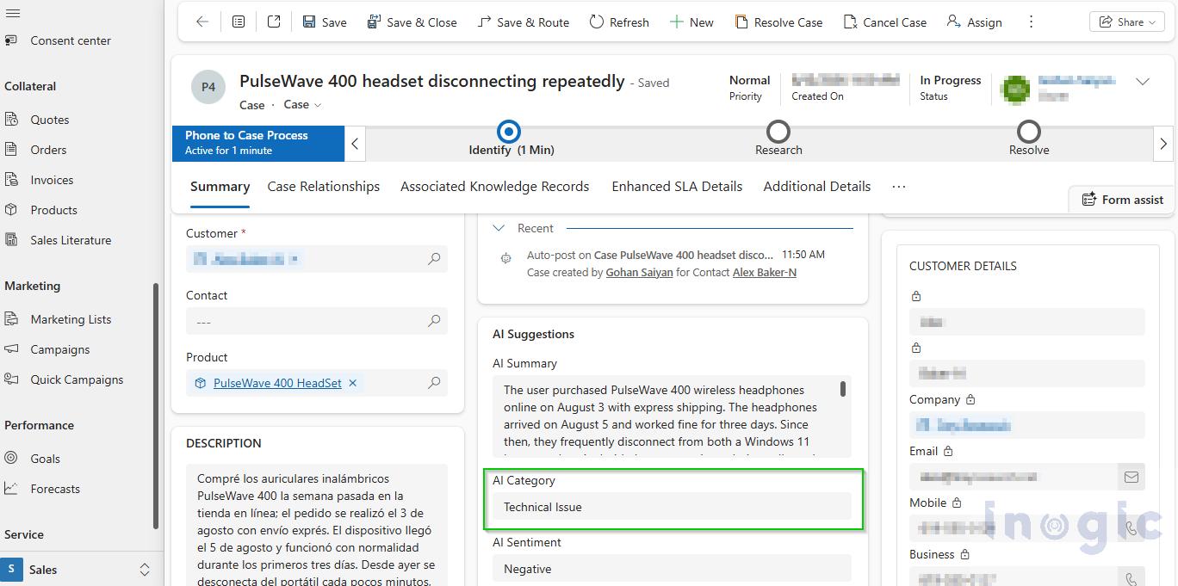1178x586 pixels.
Task: Click Cancel Case command
Action: [885, 22]
